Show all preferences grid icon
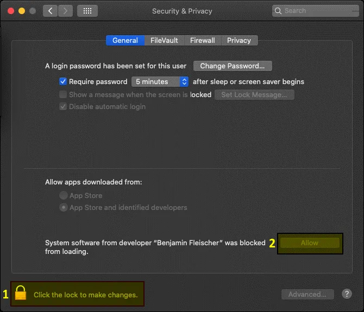This screenshot has width=364, height=312. click(x=87, y=11)
